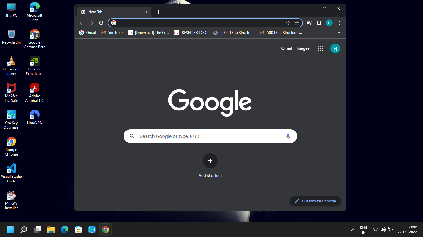The height and width of the screenshot is (237, 423).
Task: Open Chrome three-dot menu
Action: [x=339, y=23]
